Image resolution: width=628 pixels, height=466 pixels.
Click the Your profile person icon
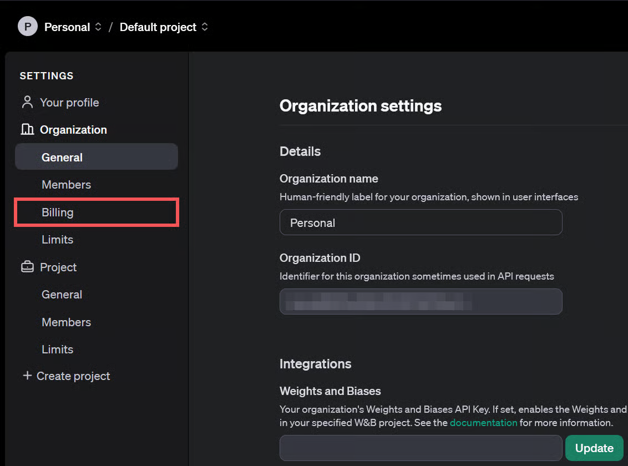(x=27, y=103)
